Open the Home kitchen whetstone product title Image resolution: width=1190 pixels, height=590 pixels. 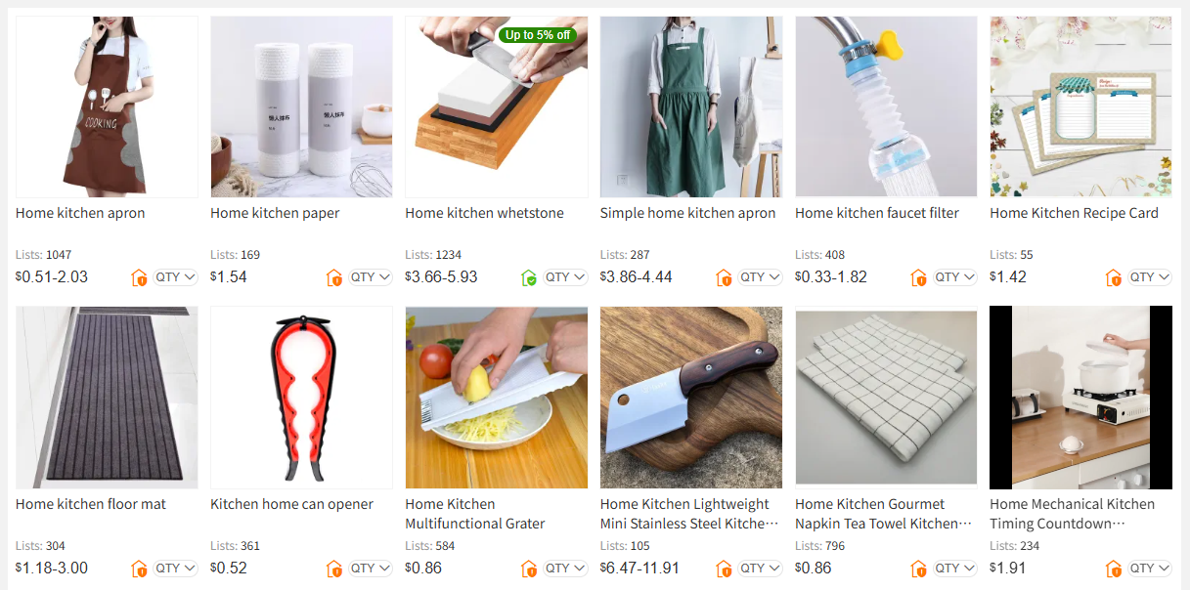[484, 213]
